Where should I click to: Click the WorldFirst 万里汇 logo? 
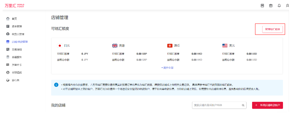click(14, 6)
